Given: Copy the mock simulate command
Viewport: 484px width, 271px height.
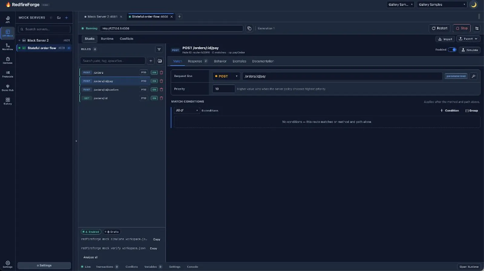Looking at the screenshot, I should tap(157, 239).
